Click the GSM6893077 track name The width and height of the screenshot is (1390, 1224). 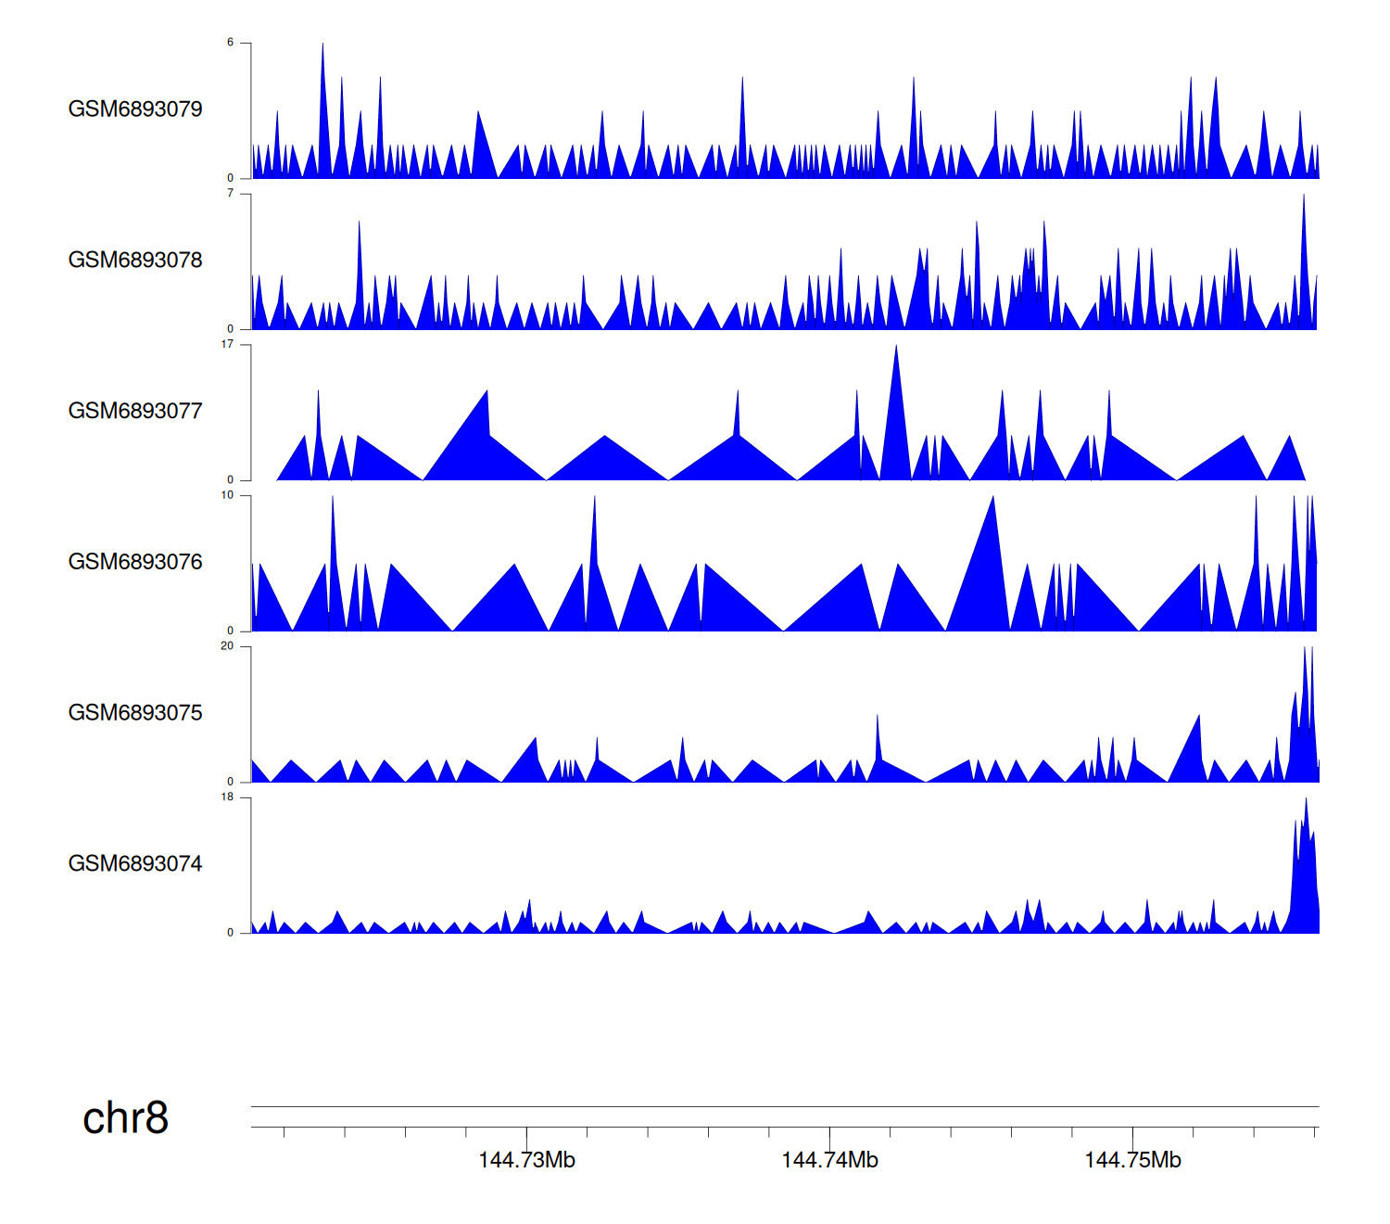[x=135, y=412]
